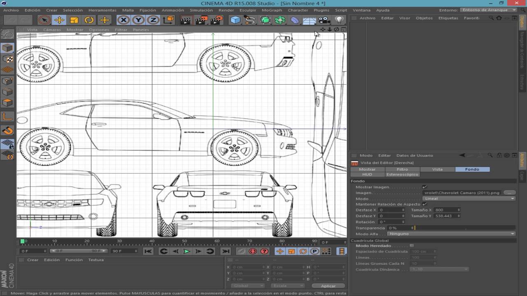Add a Camera object
The height and width of the screenshot is (296, 527).
(324, 20)
